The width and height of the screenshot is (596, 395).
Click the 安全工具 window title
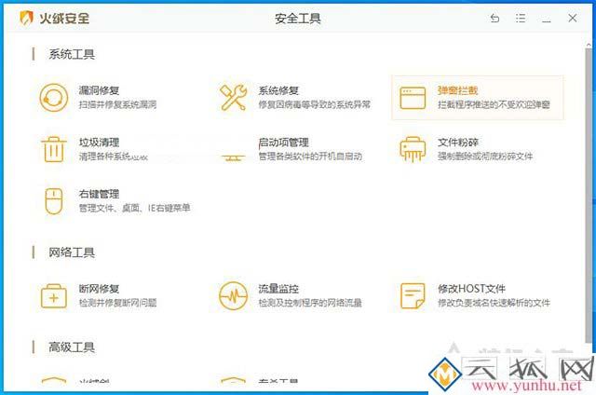[x=298, y=19]
